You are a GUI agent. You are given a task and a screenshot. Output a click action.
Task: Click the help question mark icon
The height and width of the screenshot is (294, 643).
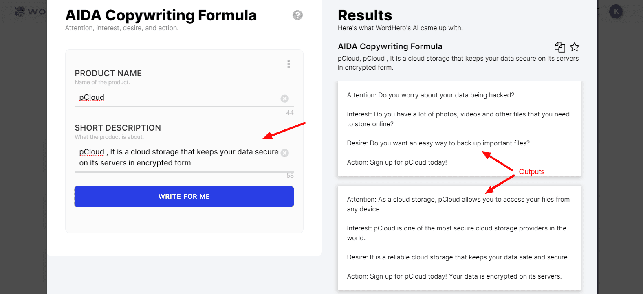tap(297, 15)
